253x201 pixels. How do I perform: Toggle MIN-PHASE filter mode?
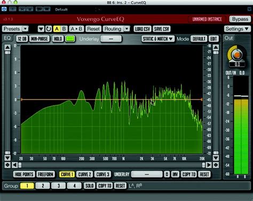39,39
